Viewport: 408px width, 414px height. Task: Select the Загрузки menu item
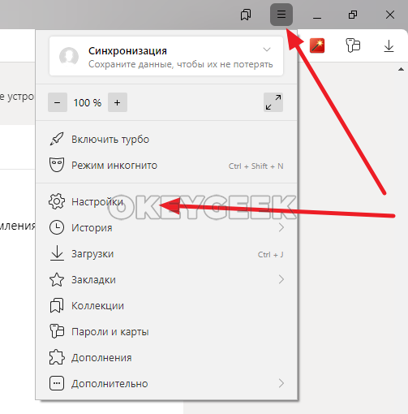[x=166, y=254]
